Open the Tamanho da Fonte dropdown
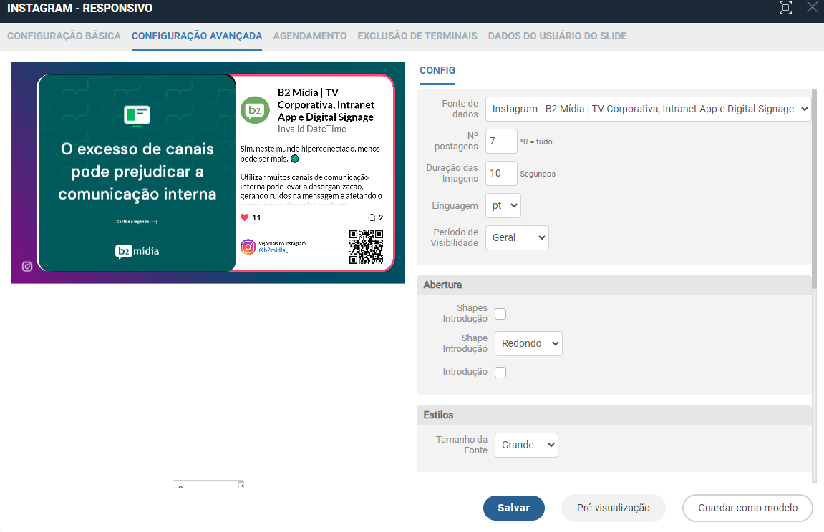824x532 pixels. [x=526, y=445]
